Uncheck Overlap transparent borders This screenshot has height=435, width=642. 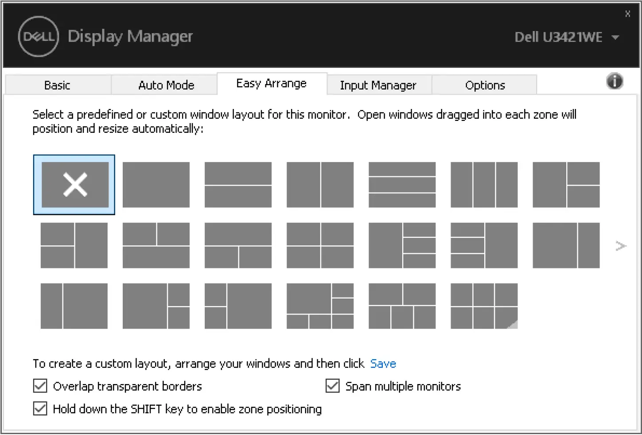coord(39,386)
